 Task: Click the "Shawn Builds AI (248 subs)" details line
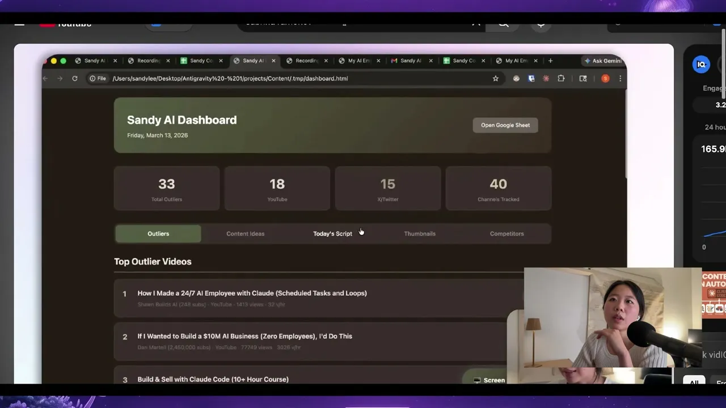tap(211, 304)
